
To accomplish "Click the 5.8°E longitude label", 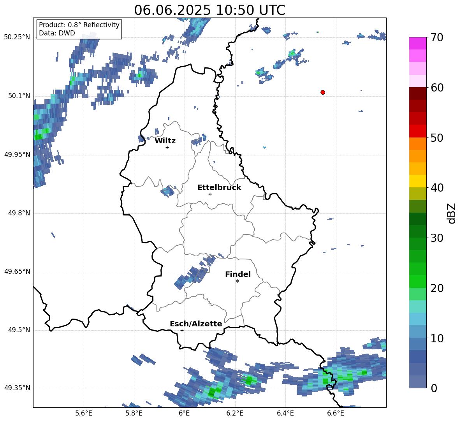I will 134,413.
